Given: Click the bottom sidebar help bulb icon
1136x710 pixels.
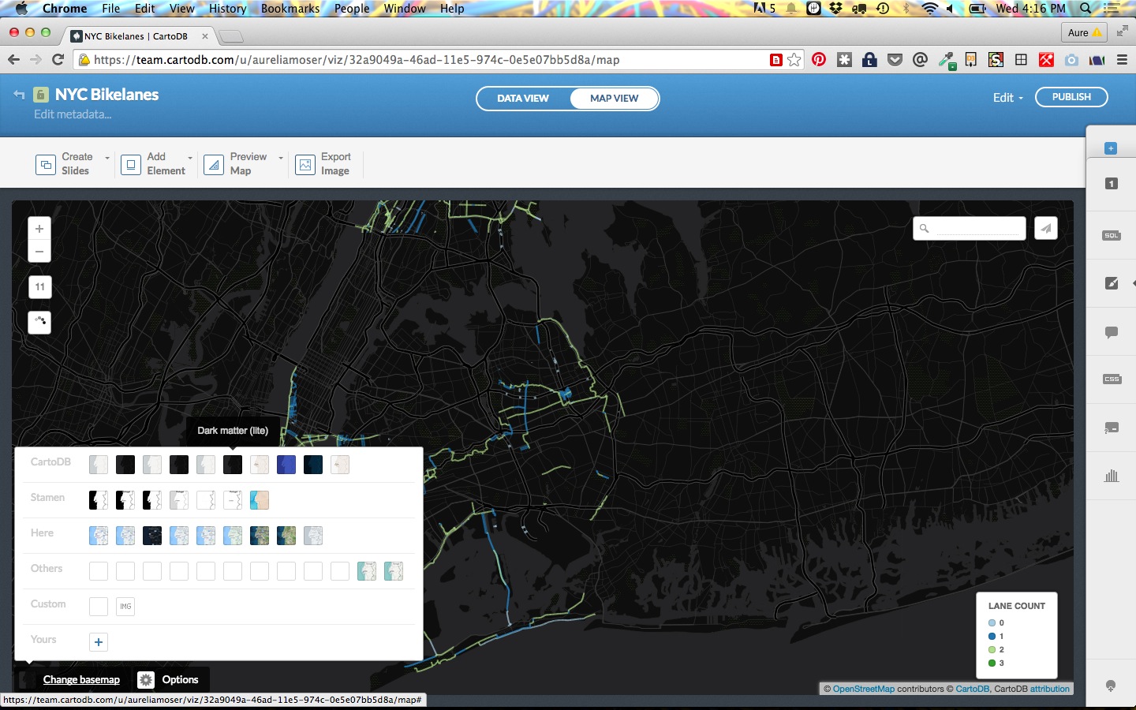Looking at the screenshot, I should click(1111, 686).
